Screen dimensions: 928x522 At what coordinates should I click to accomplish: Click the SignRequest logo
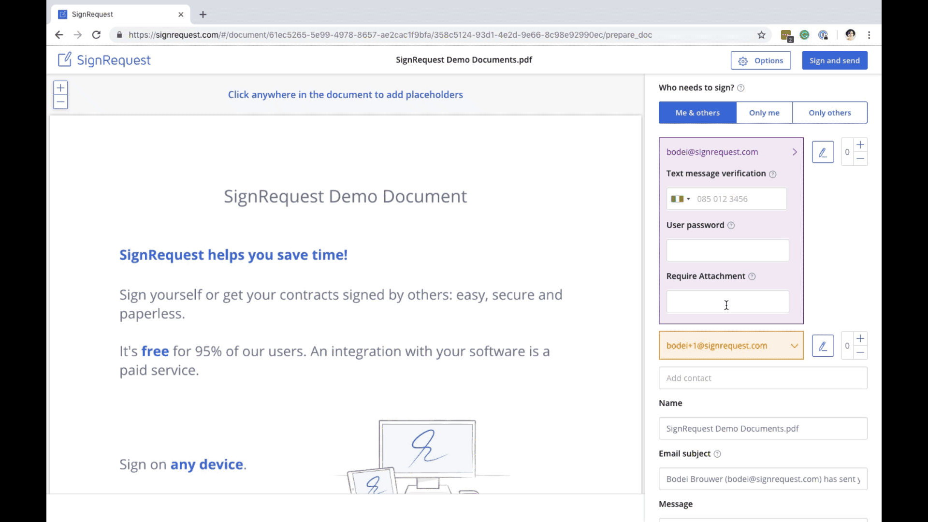pos(104,60)
